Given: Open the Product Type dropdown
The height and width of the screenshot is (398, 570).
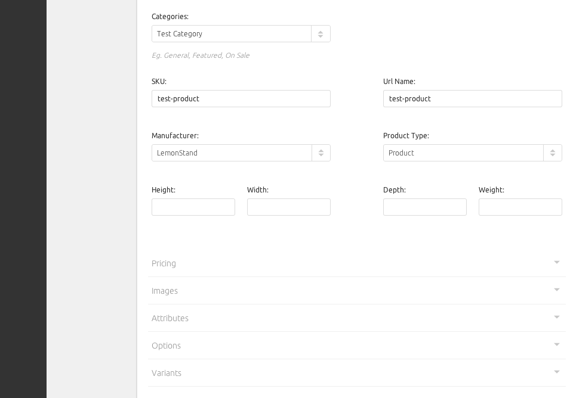Looking at the screenshot, I should (x=463, y=153).
